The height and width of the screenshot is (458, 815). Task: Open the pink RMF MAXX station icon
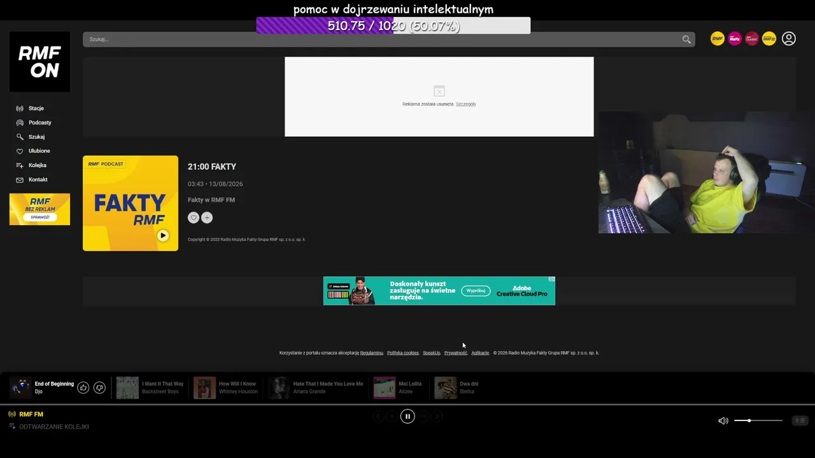735,39
